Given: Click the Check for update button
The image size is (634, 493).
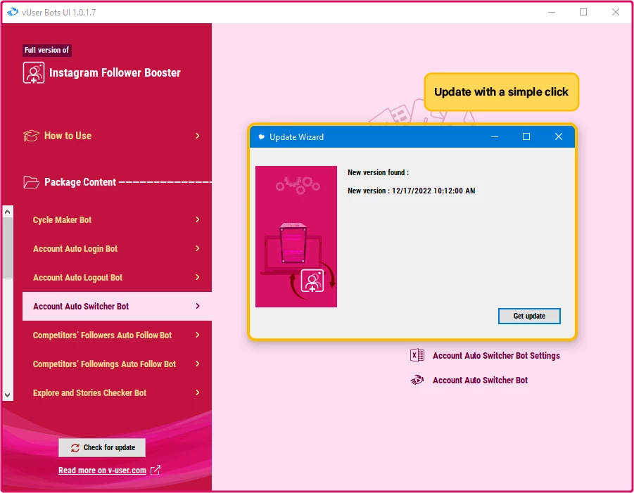Looking at the screenshot, I should tap(102, 448).
